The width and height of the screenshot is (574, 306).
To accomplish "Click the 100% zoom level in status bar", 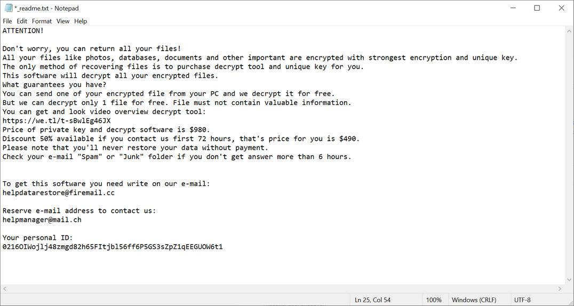I will pos(434,300).
